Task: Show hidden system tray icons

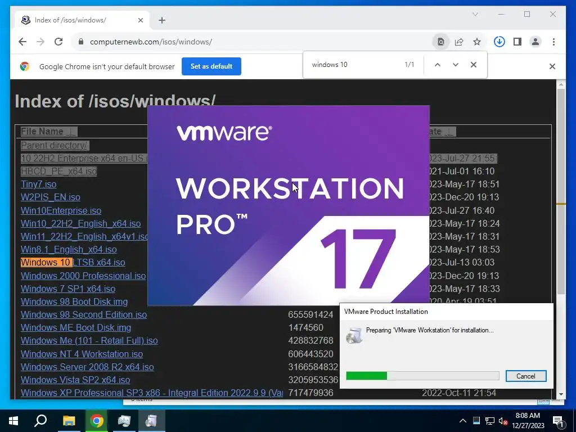Action: 463,421
